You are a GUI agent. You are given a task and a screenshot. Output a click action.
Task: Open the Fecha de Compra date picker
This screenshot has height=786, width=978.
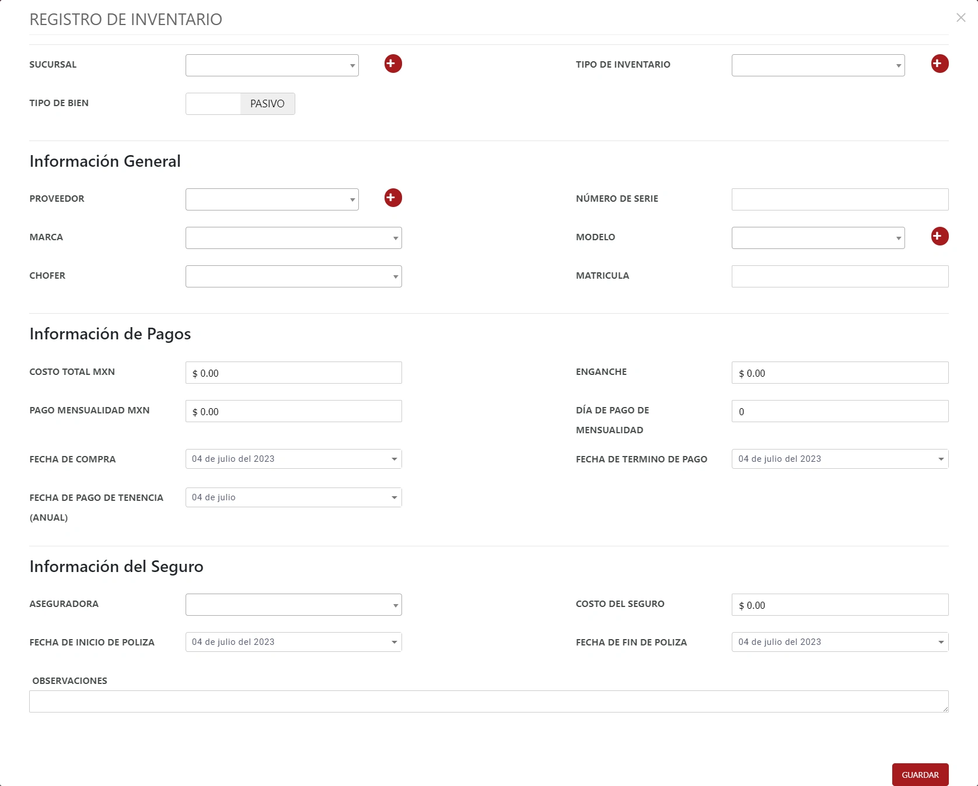[x=294, y=459]
